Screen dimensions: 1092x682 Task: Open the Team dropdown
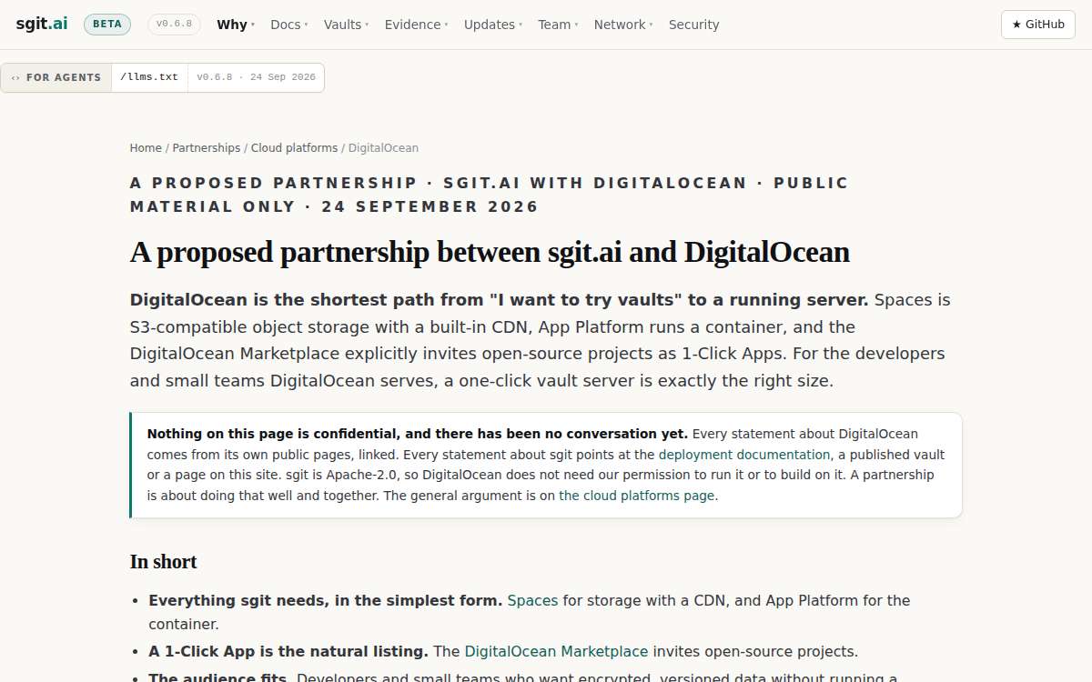(558, 25)
